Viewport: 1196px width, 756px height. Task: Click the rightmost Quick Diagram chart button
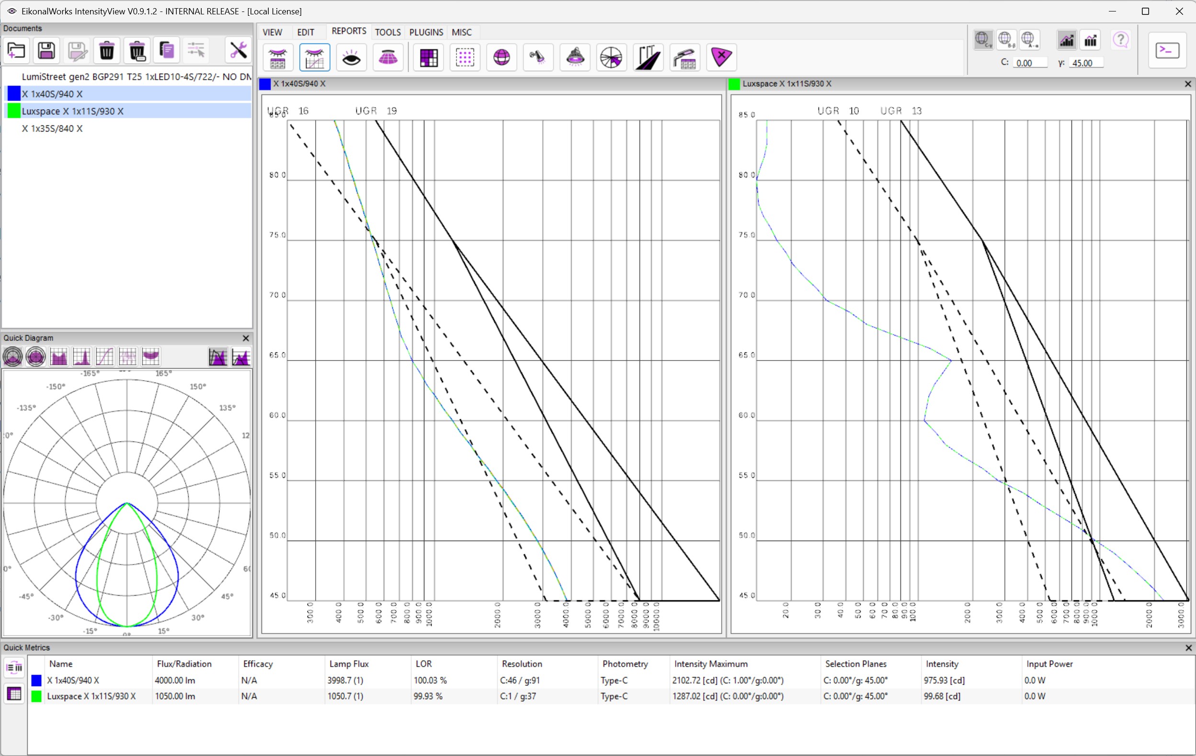(x=241, y=356)
